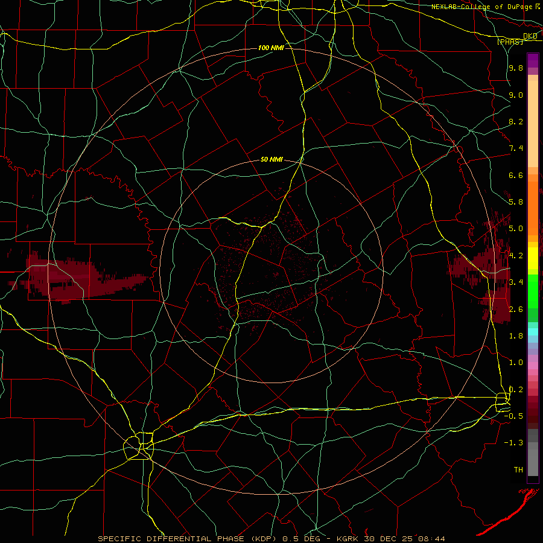Select the light peach segment near 8.2
The width and height of the screenshot is (543, 543).
533,124
